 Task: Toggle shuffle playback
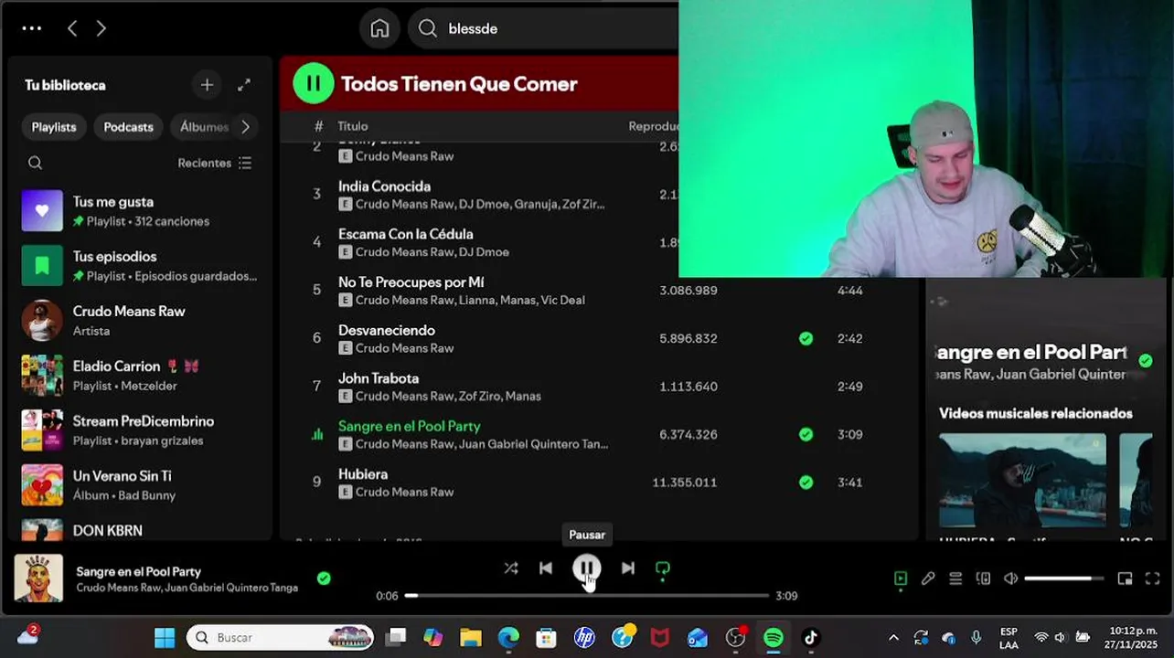511,568
